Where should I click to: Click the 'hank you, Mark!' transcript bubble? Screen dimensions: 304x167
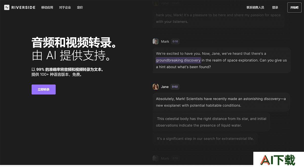[218, 18]
